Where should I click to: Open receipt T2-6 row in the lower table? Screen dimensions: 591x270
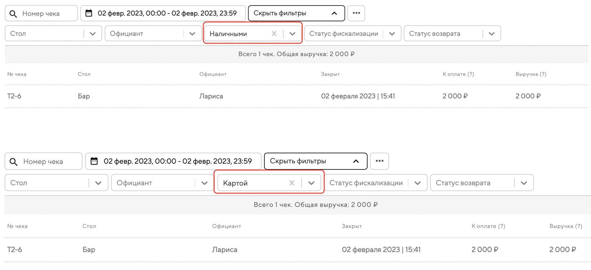click(15, 250)
